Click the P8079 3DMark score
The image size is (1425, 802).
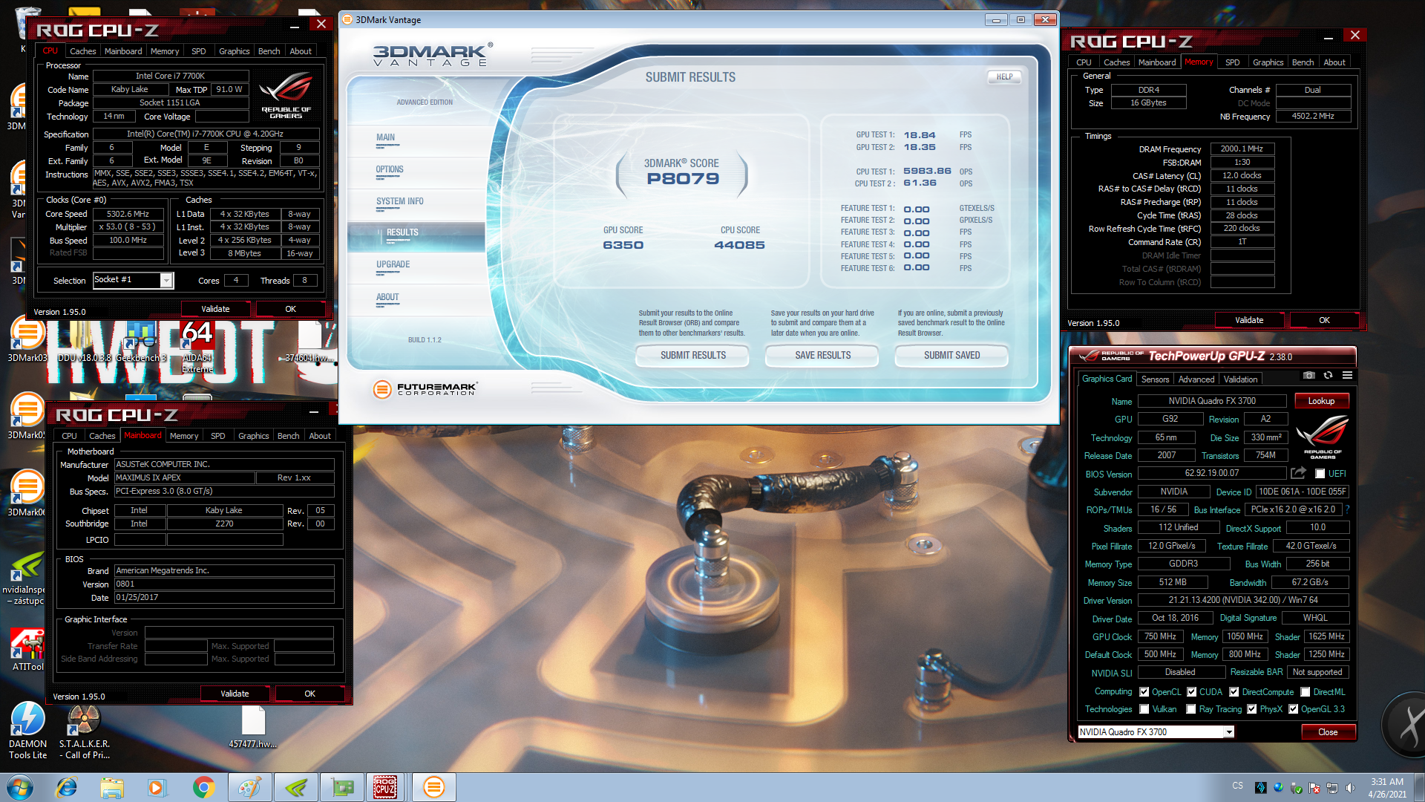click(683, 179)
